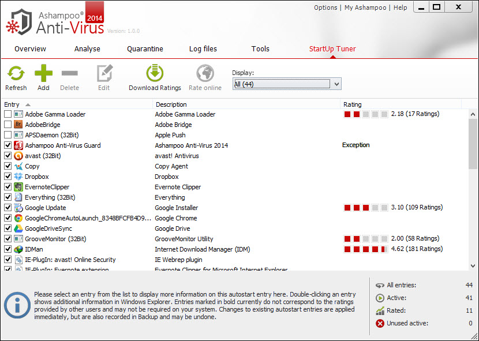Viewport: 479px width, 341px height.
Task: Enable the APSDaemon (32Bit) checkbox
Action: point(8,135)
